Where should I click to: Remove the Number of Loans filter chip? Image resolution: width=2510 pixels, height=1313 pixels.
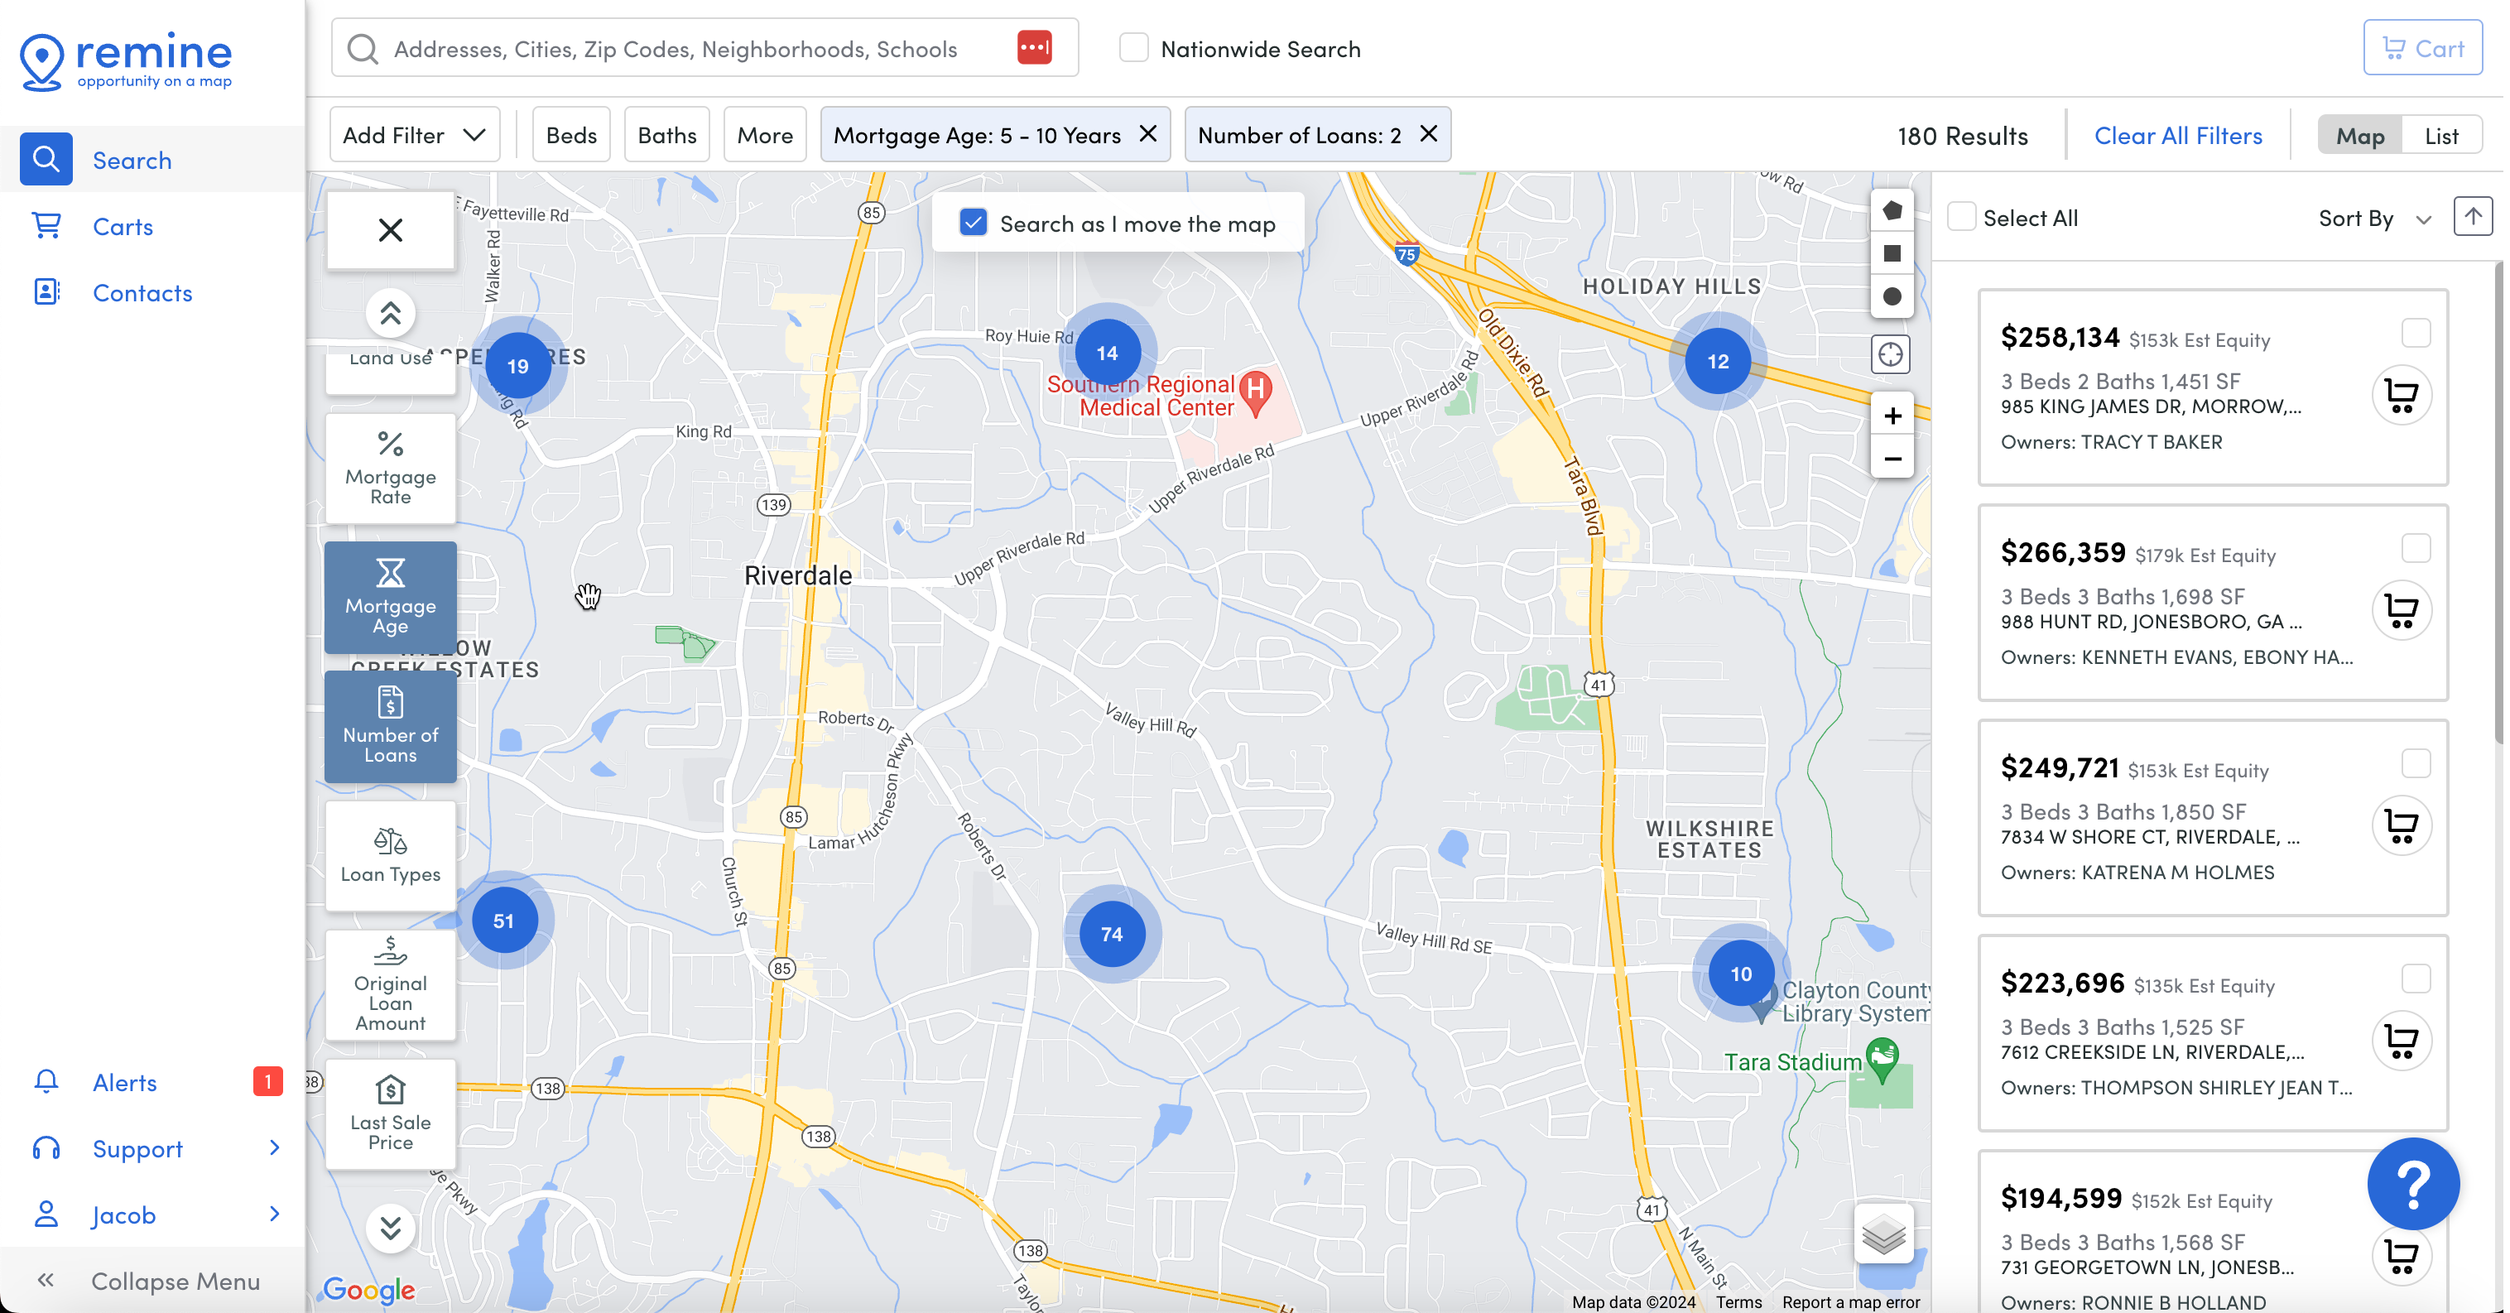(1429, 133)
